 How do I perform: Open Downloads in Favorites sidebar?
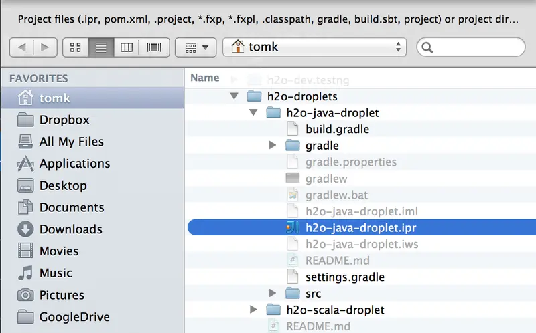tap(70, 229)
